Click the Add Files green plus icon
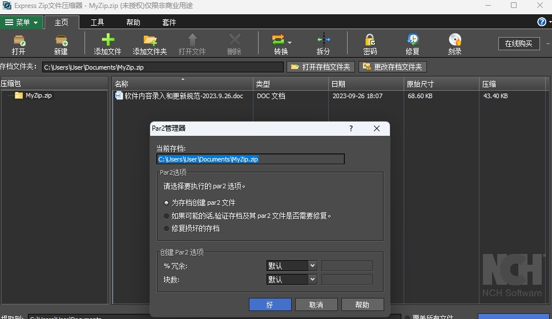The height and width of the screenshot is (319, 552). [108, 40]
